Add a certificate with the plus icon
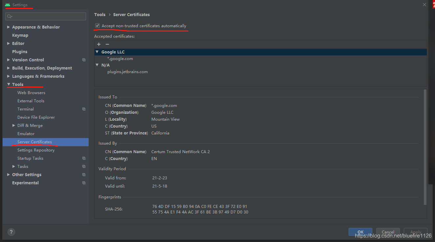The width and height of the screenshot is (435, 242). 99,44
